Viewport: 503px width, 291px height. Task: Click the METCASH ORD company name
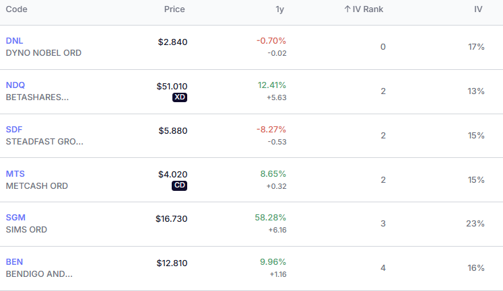click(x=36, y=185)
